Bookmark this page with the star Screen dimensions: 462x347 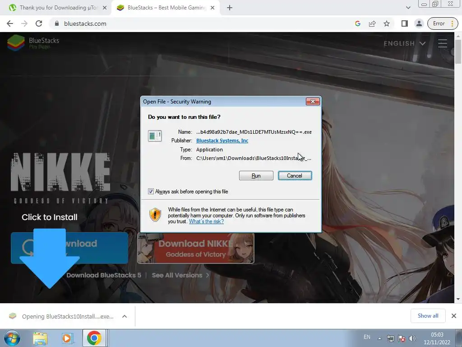387,23
